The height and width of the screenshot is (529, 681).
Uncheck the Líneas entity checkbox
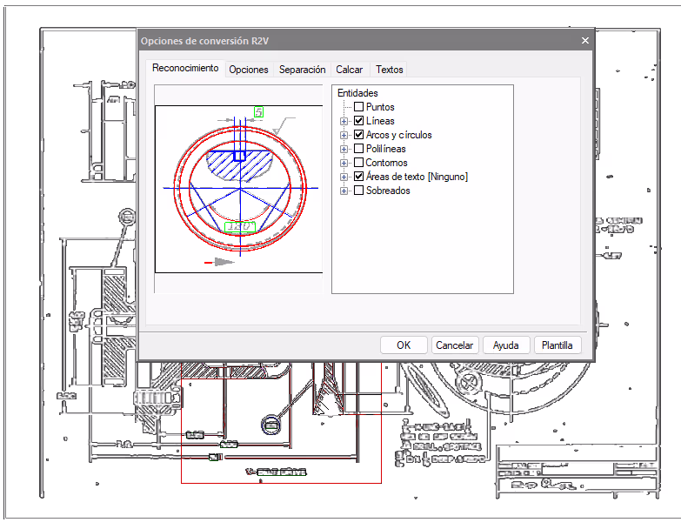click(358, 121)
